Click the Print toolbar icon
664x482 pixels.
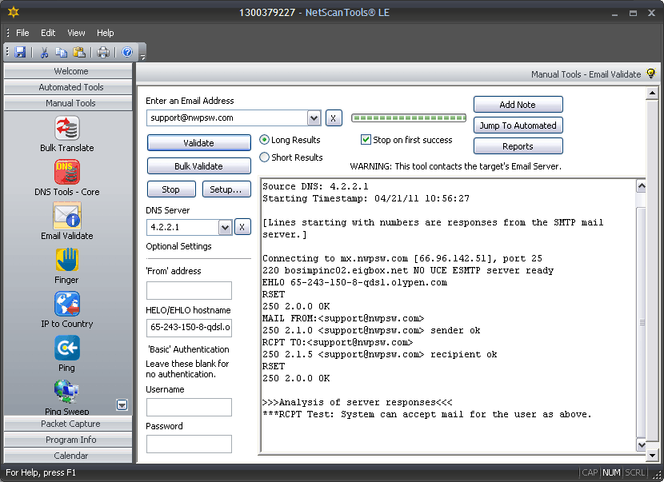click(x=103, y=52)
